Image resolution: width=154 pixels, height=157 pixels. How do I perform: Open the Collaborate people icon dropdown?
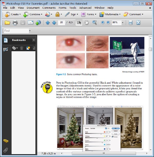tap(49, 14)
